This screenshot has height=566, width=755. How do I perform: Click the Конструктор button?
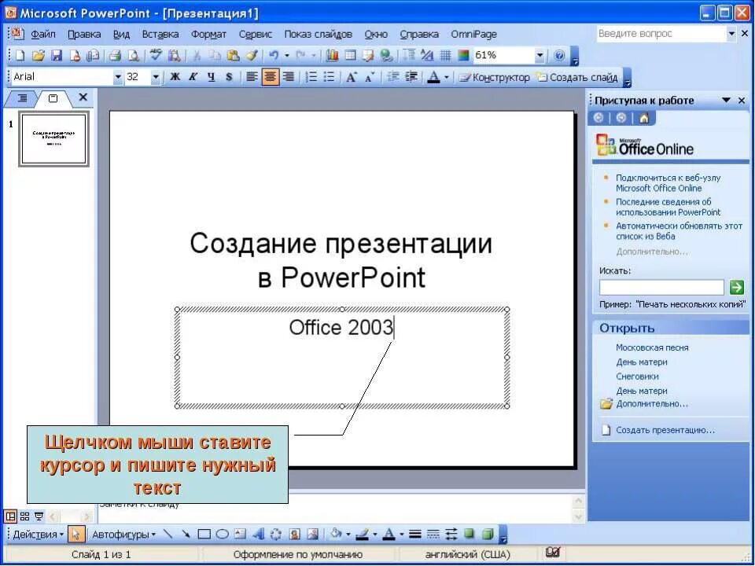tap(494, 77)
